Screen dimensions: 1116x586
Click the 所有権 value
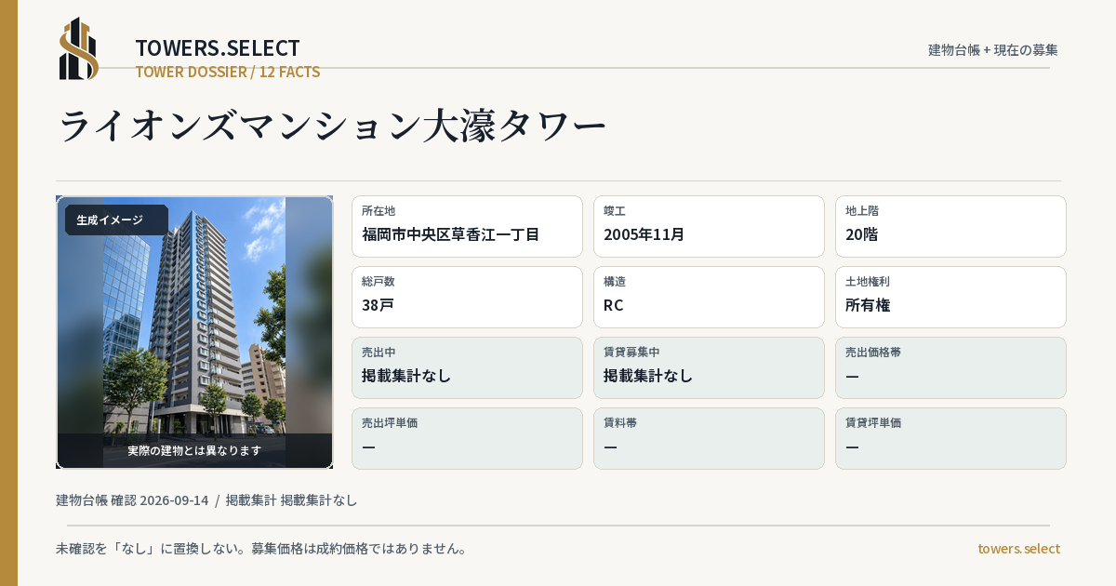(x=868, y=305)
